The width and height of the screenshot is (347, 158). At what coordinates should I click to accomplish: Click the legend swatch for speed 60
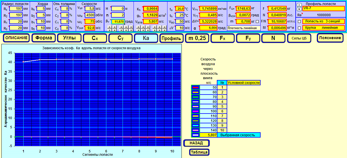[196, 92]
